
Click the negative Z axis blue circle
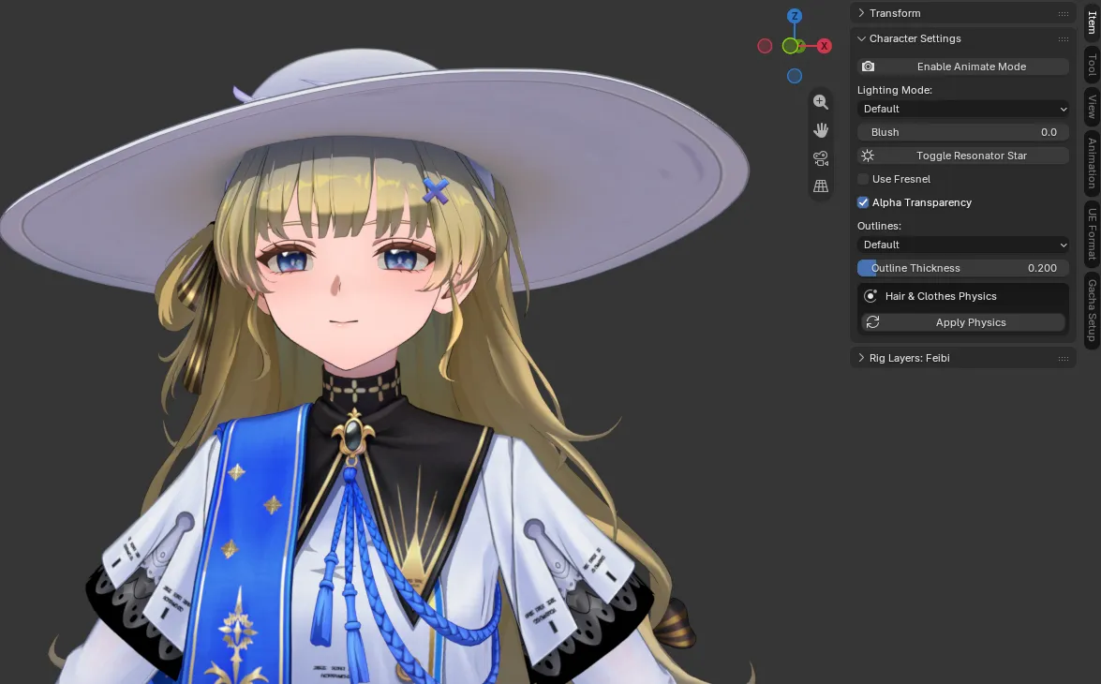coord(795,76)
